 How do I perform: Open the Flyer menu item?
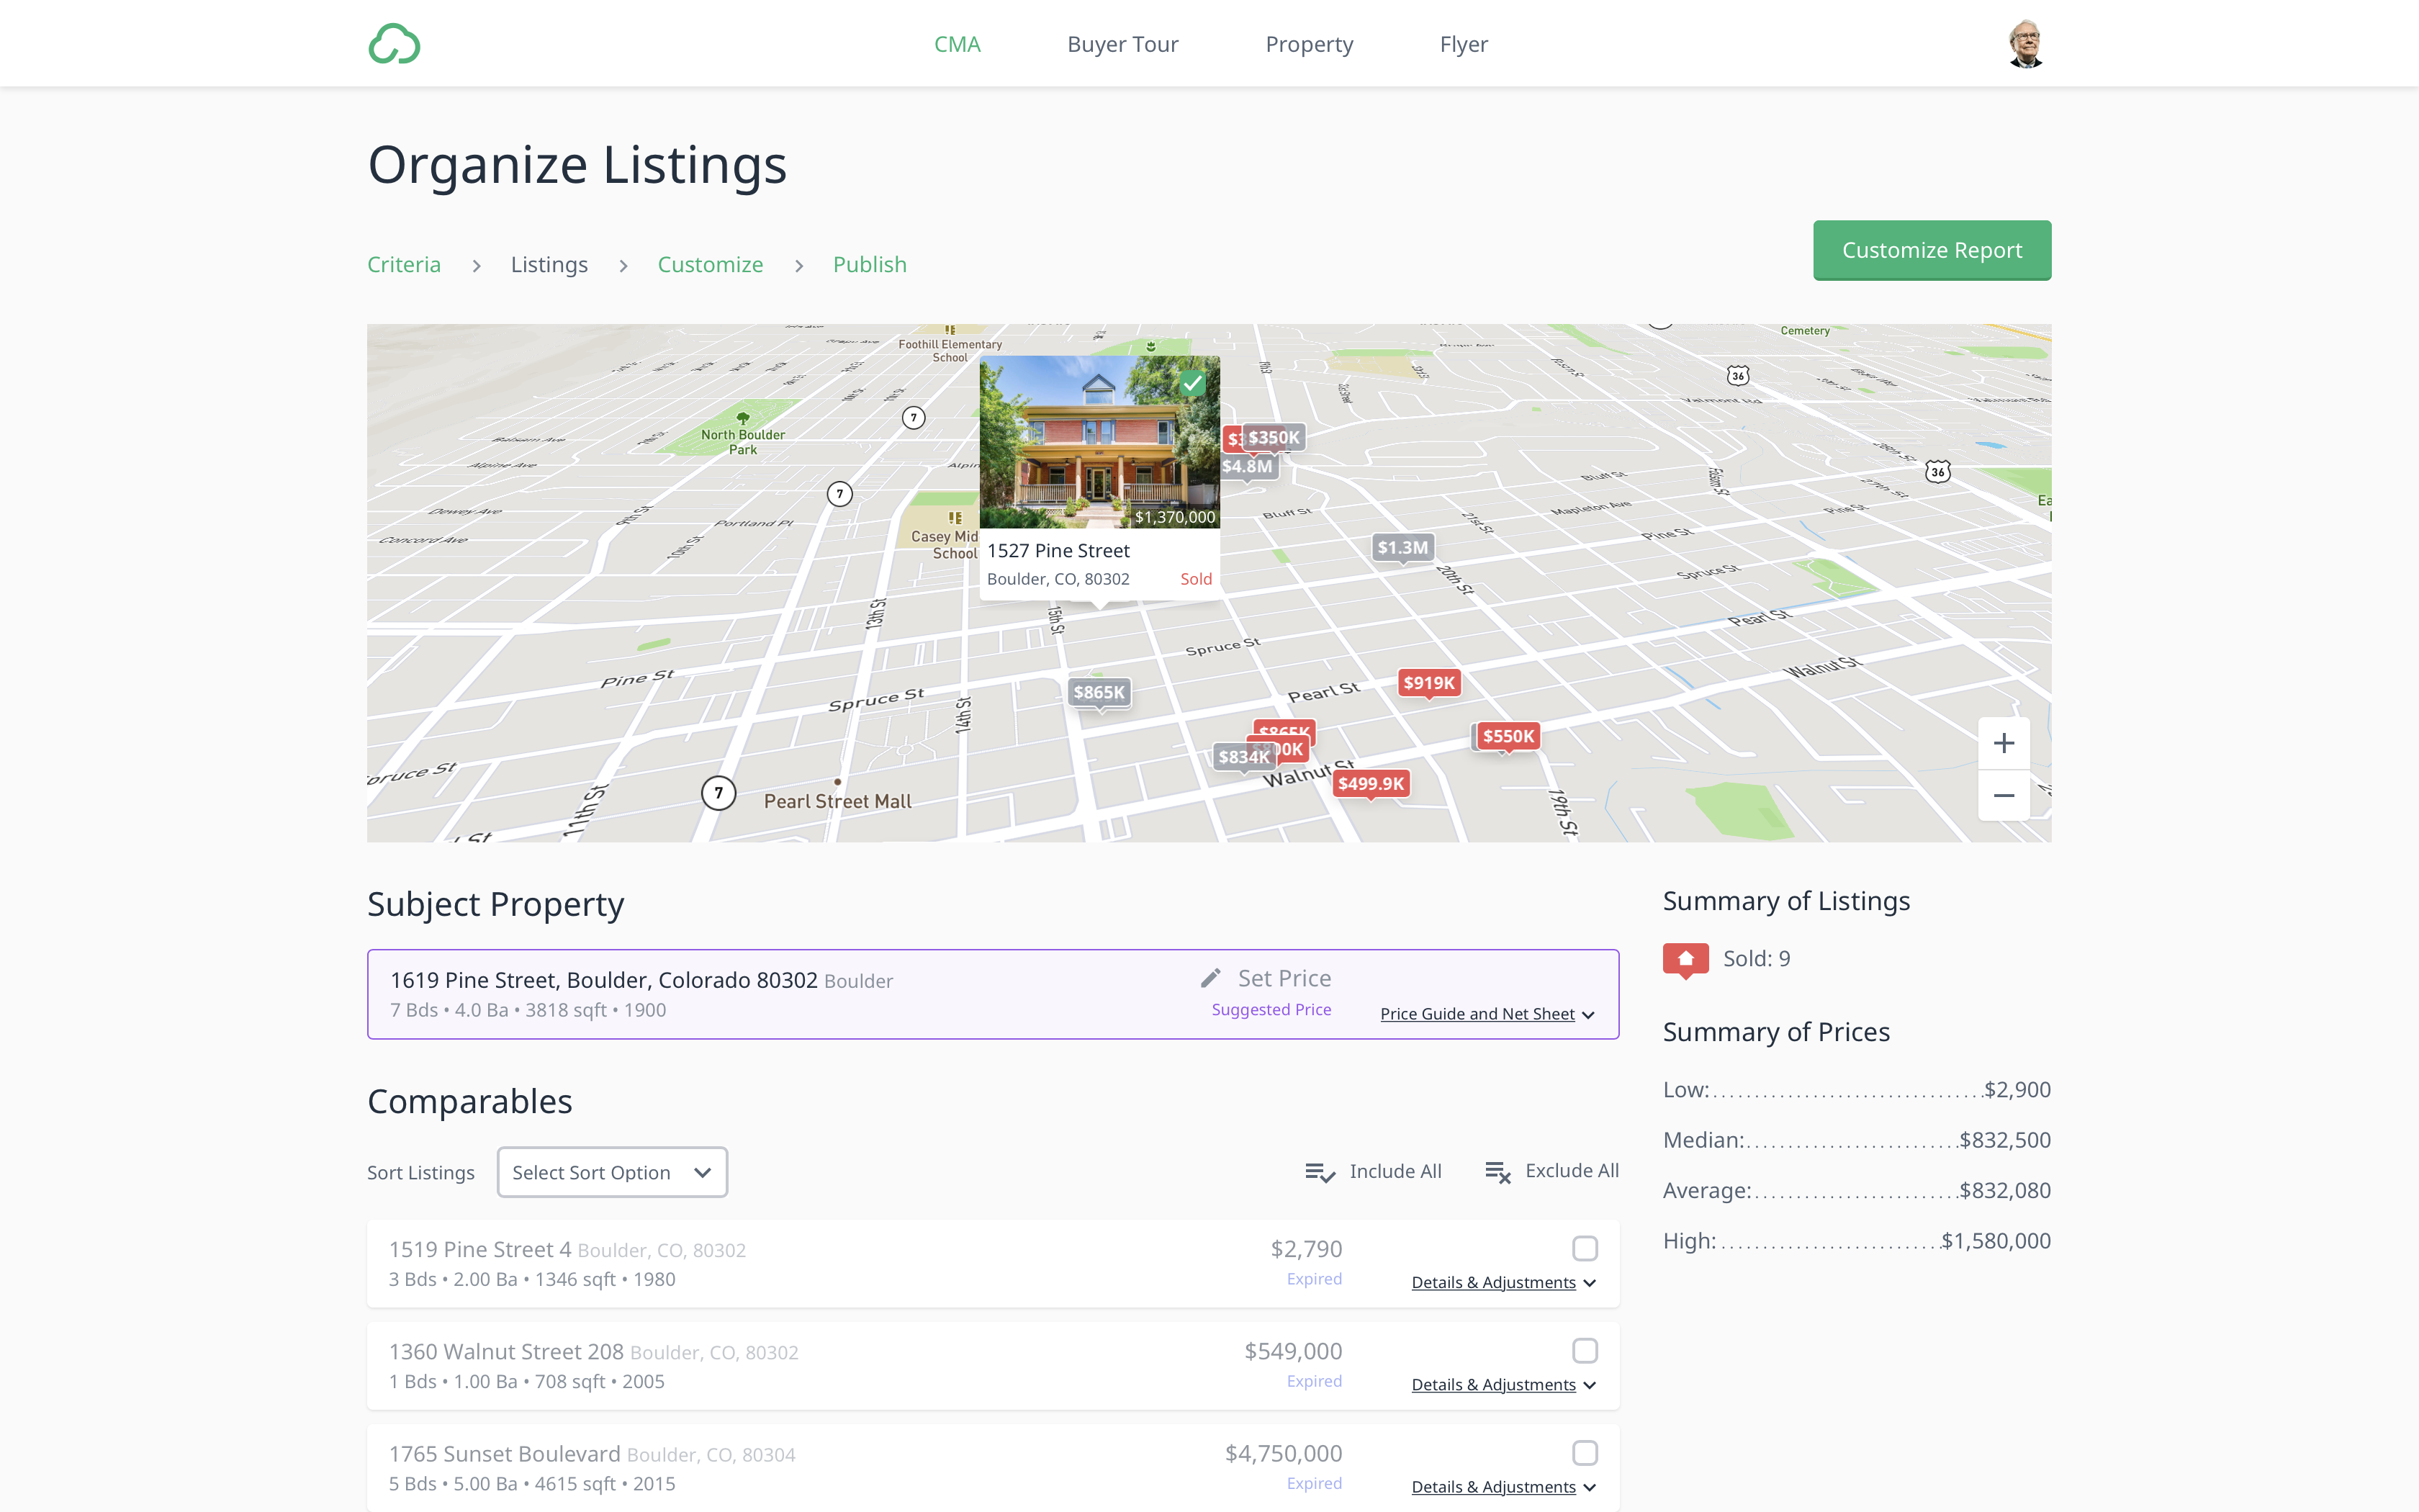[1464, 44]
